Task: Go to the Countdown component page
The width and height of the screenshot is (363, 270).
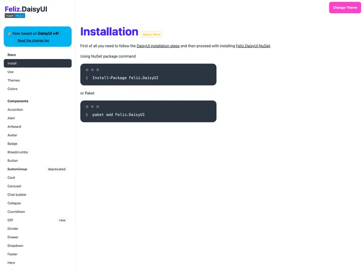Action: point(16,211)
